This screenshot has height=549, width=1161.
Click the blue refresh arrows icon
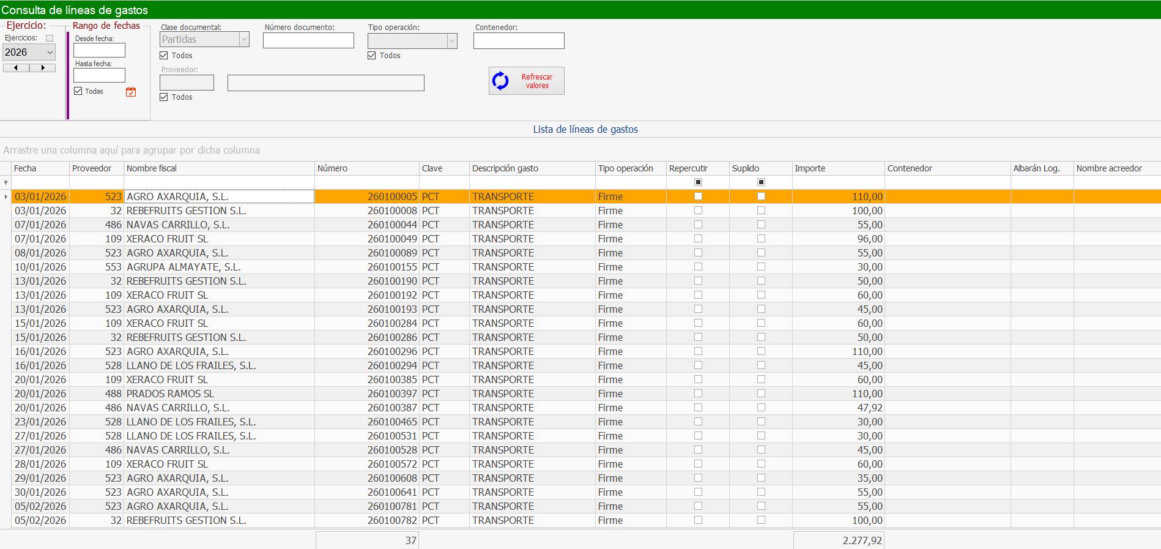(500, 81)
